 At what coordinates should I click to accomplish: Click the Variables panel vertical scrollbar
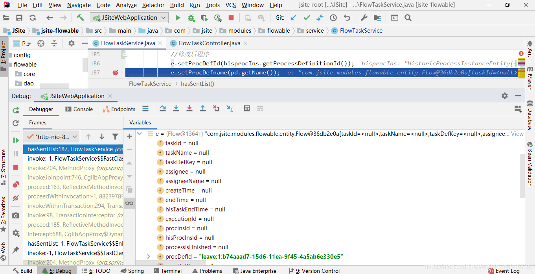522,176
